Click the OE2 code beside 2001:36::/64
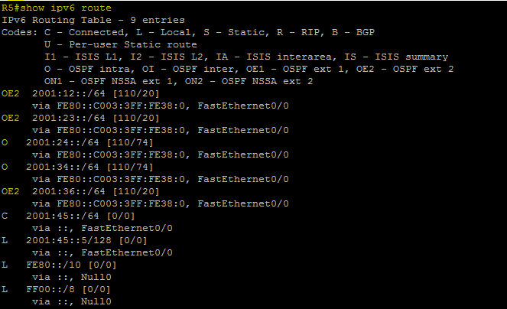Image resolution: width=507 pixels, height=309 pixels. click(11, 191)
